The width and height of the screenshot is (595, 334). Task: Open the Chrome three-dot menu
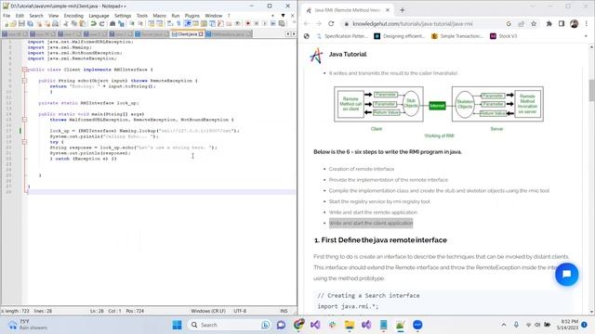[x=587, y=24]
